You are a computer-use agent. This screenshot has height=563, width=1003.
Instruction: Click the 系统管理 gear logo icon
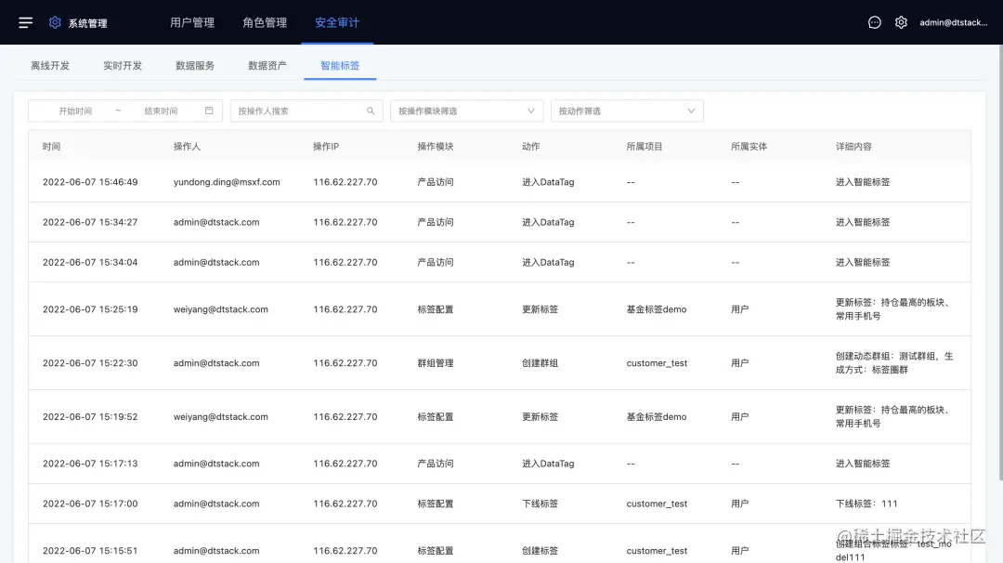(55, 22)
